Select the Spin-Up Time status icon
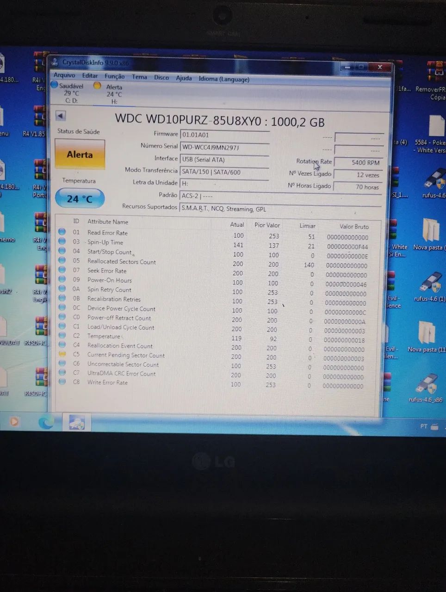The height and width of the screenshot is (592, 446). click(62, 241)
